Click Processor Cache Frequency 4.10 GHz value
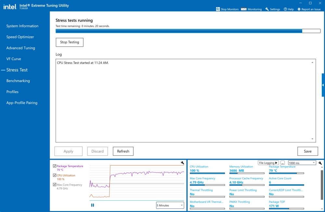Image resolution: width=325 pixels, height=212 pixels. 236,182
